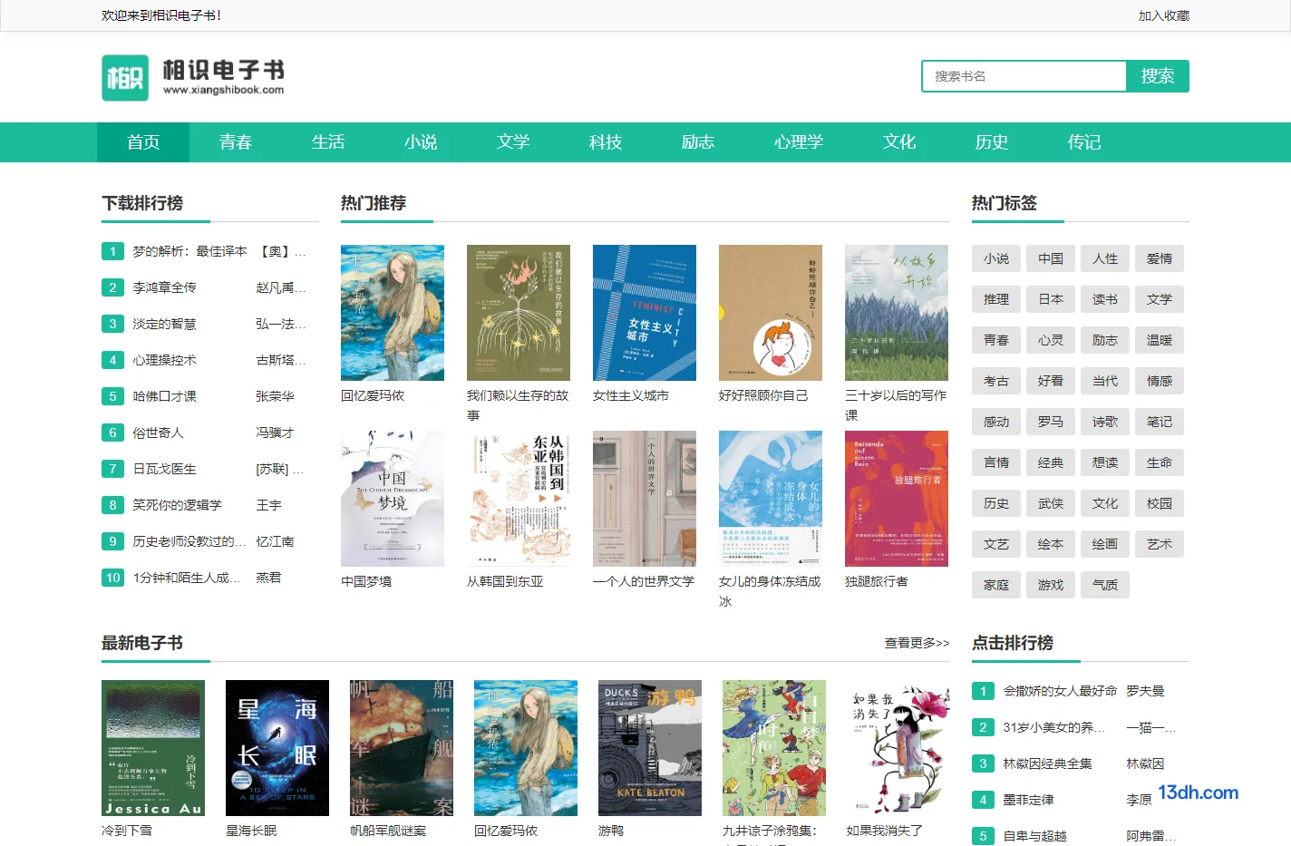Select the 中国 hot tag
Viewport: 1291px width, 846px height.
[x=1051, y=258]
